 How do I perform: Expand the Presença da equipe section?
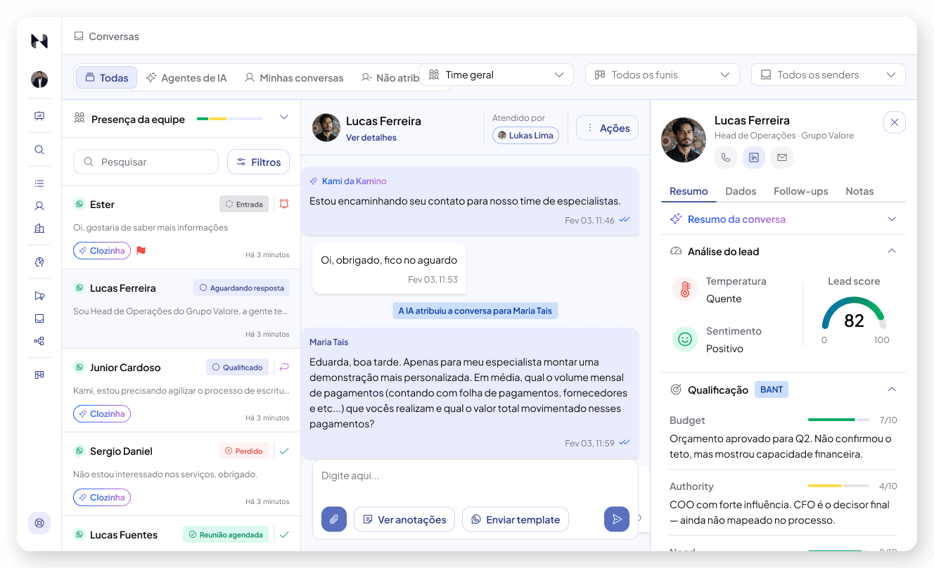coord(284,117)
